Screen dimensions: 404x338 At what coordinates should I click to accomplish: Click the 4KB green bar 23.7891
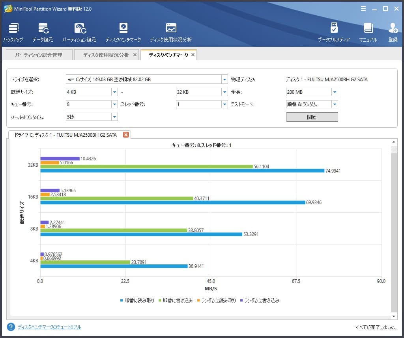tap(85, 262)
